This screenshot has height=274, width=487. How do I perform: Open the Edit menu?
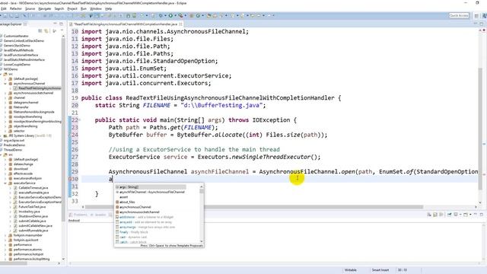point(4,8)
